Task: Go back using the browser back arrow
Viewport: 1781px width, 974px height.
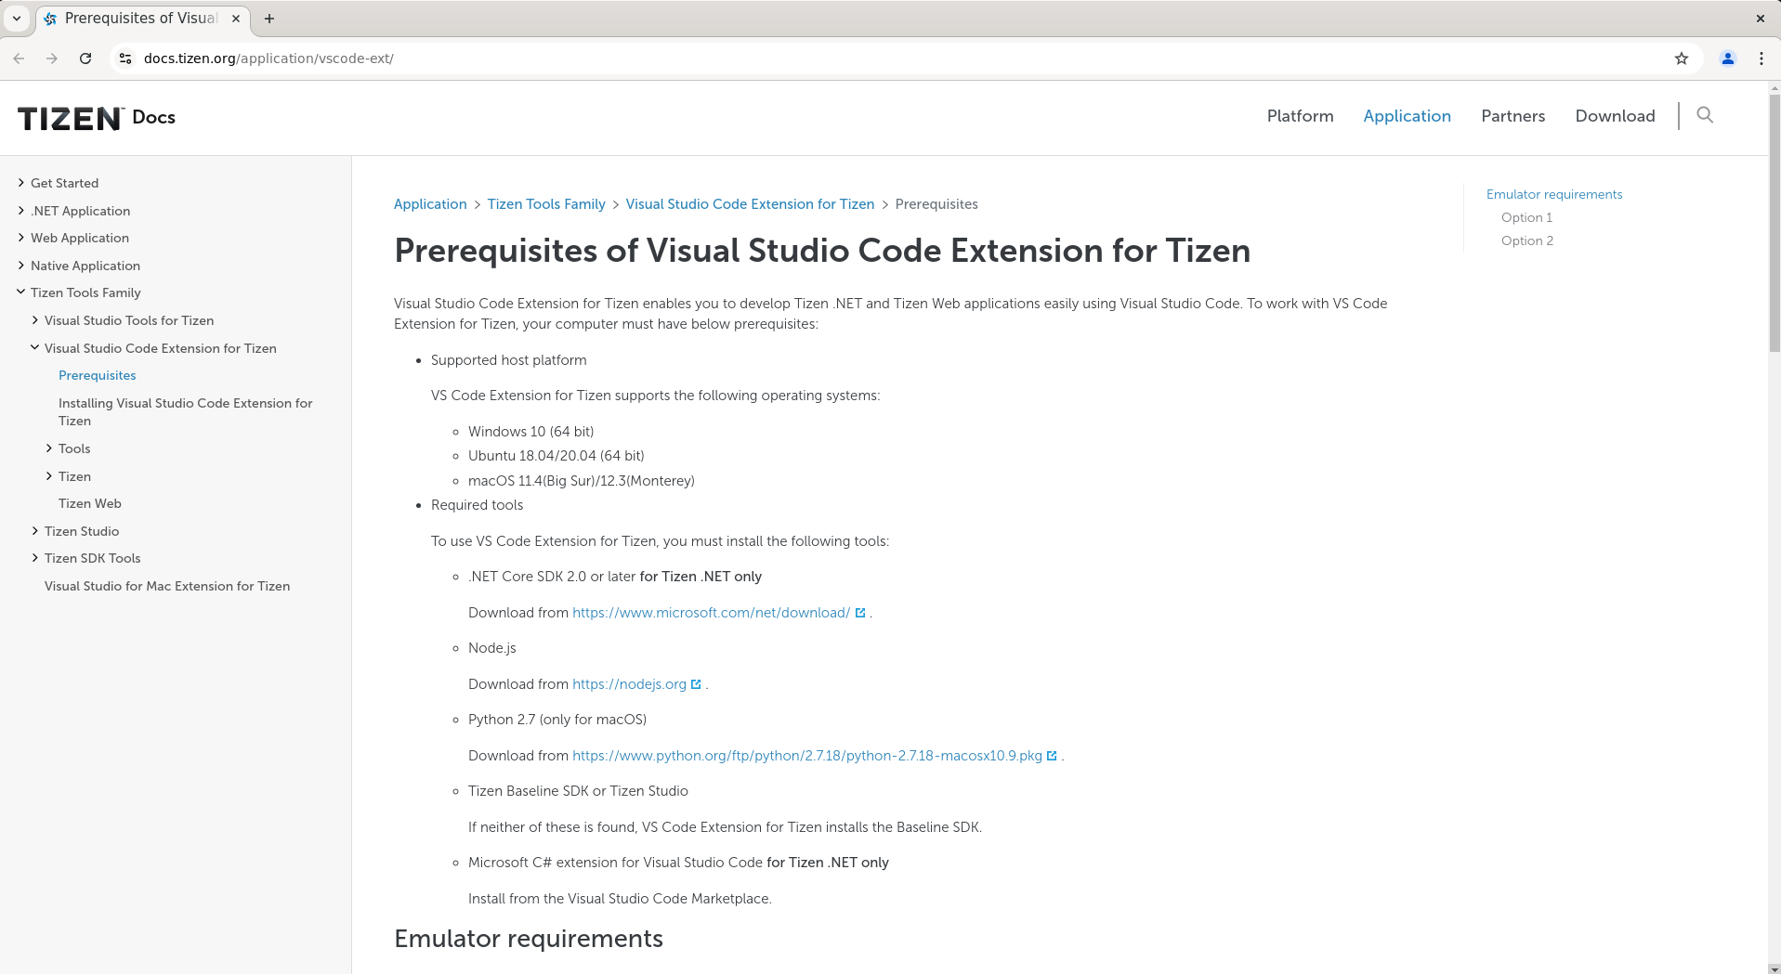Action: (19, 58)
